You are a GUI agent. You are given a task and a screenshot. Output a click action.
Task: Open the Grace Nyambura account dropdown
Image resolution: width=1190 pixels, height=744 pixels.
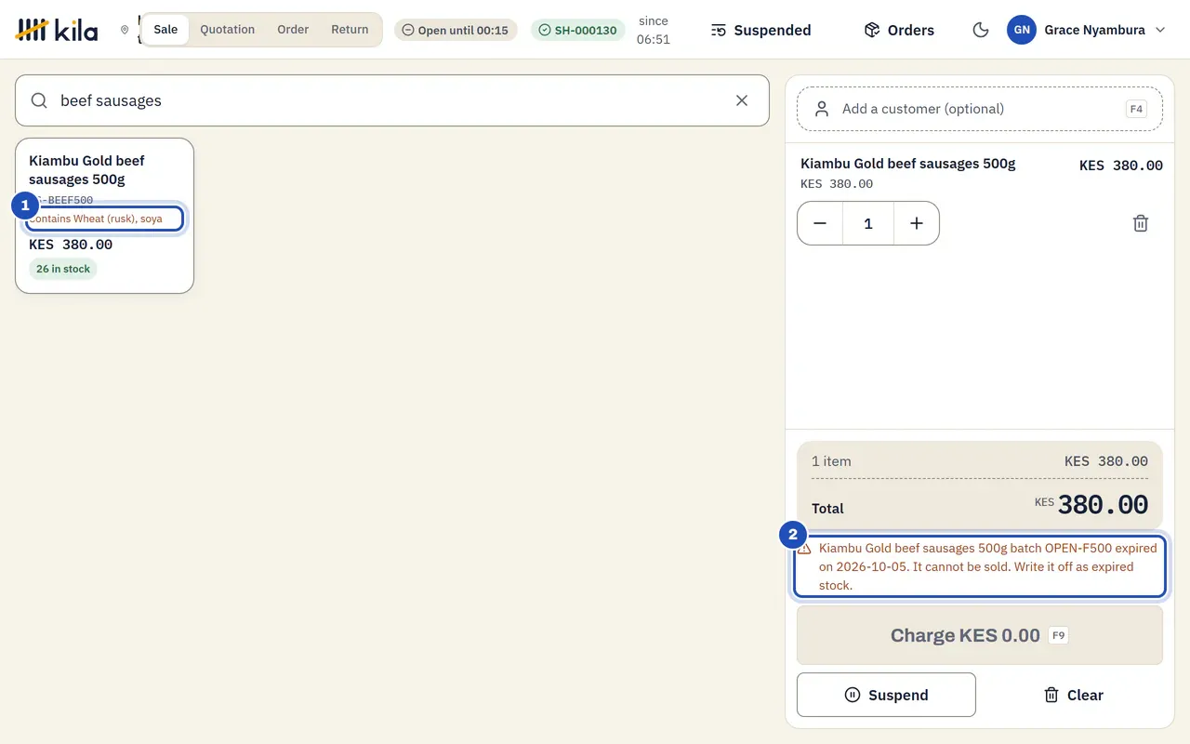[x=1086, y=30]
